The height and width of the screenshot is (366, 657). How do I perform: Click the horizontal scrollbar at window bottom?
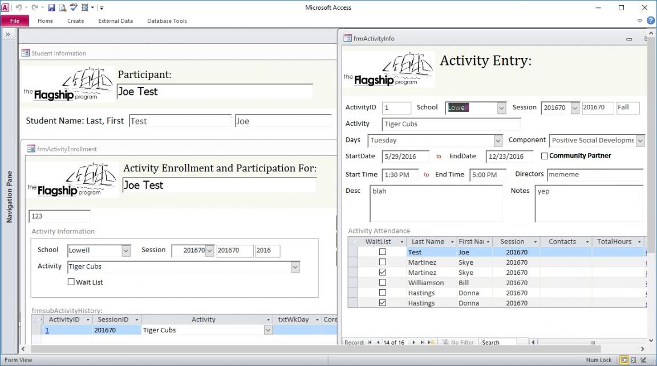(x=317, y=349)
